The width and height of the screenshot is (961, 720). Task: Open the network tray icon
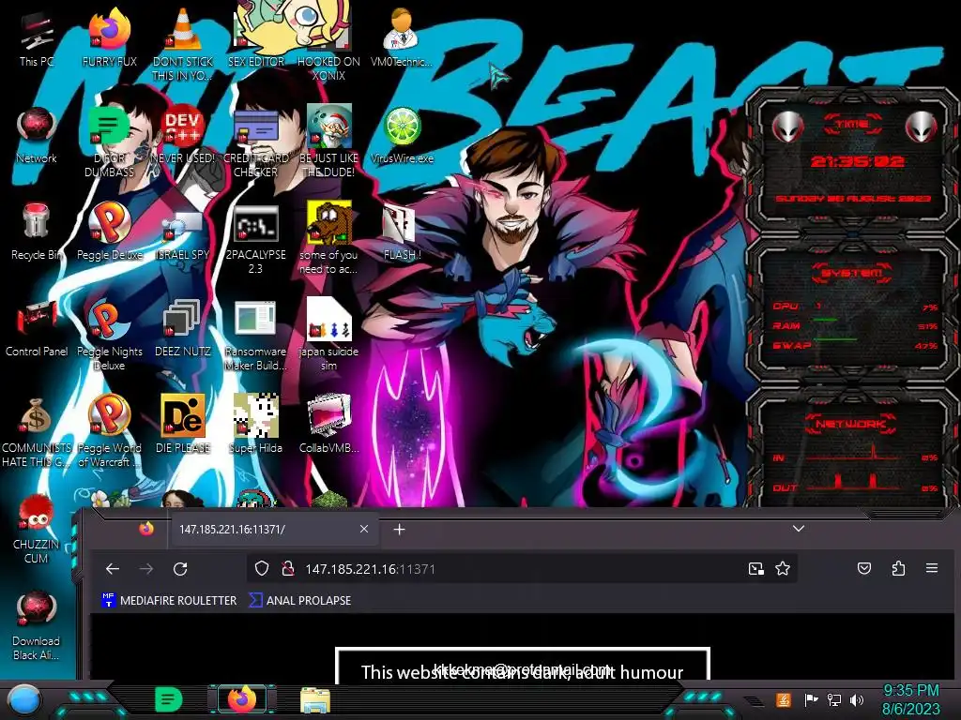[834, 699]
